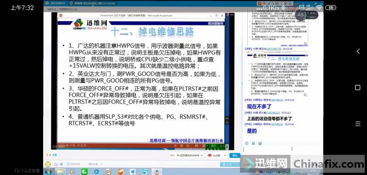367x175 pixels.
Task: Mute the speaker icon in the bottom bar
Action: click(61, 164)
